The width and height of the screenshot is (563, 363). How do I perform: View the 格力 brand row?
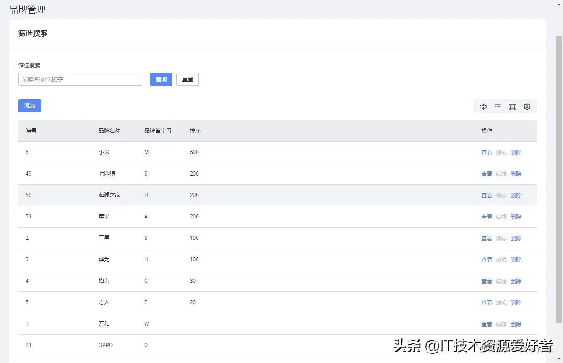click(487, 281)
